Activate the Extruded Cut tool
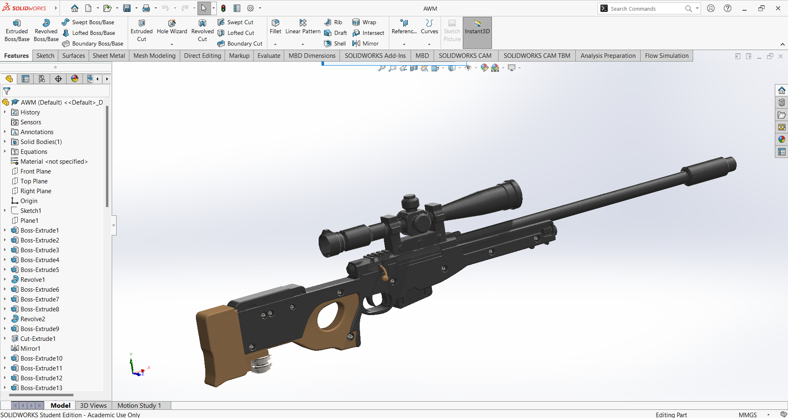This screenshot has height=418, width=788. point(142,30)
